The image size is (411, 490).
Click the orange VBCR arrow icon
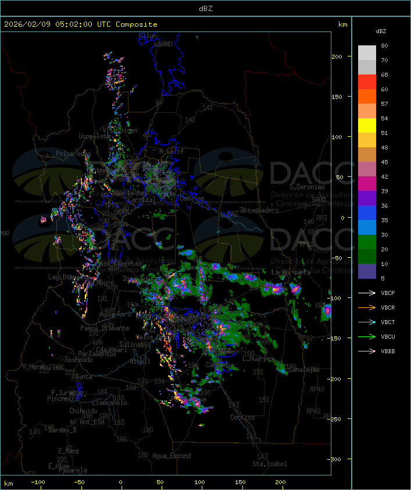coord(367,307)
